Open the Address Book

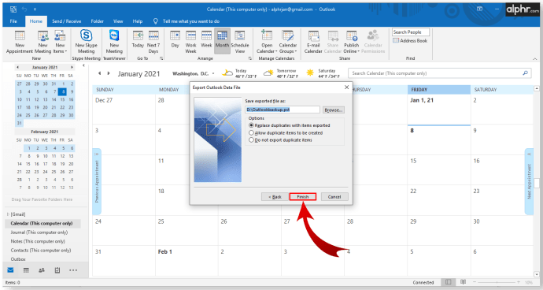tap(410, 41)
